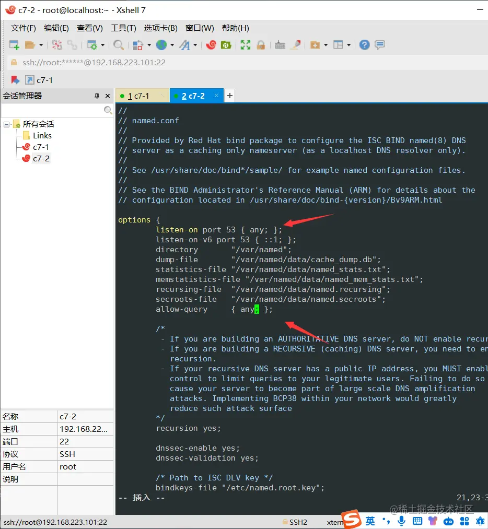This screenshot has height=529, width=488.
Task: Open the 工具(T) menu
Action: [x=123, y=28]
